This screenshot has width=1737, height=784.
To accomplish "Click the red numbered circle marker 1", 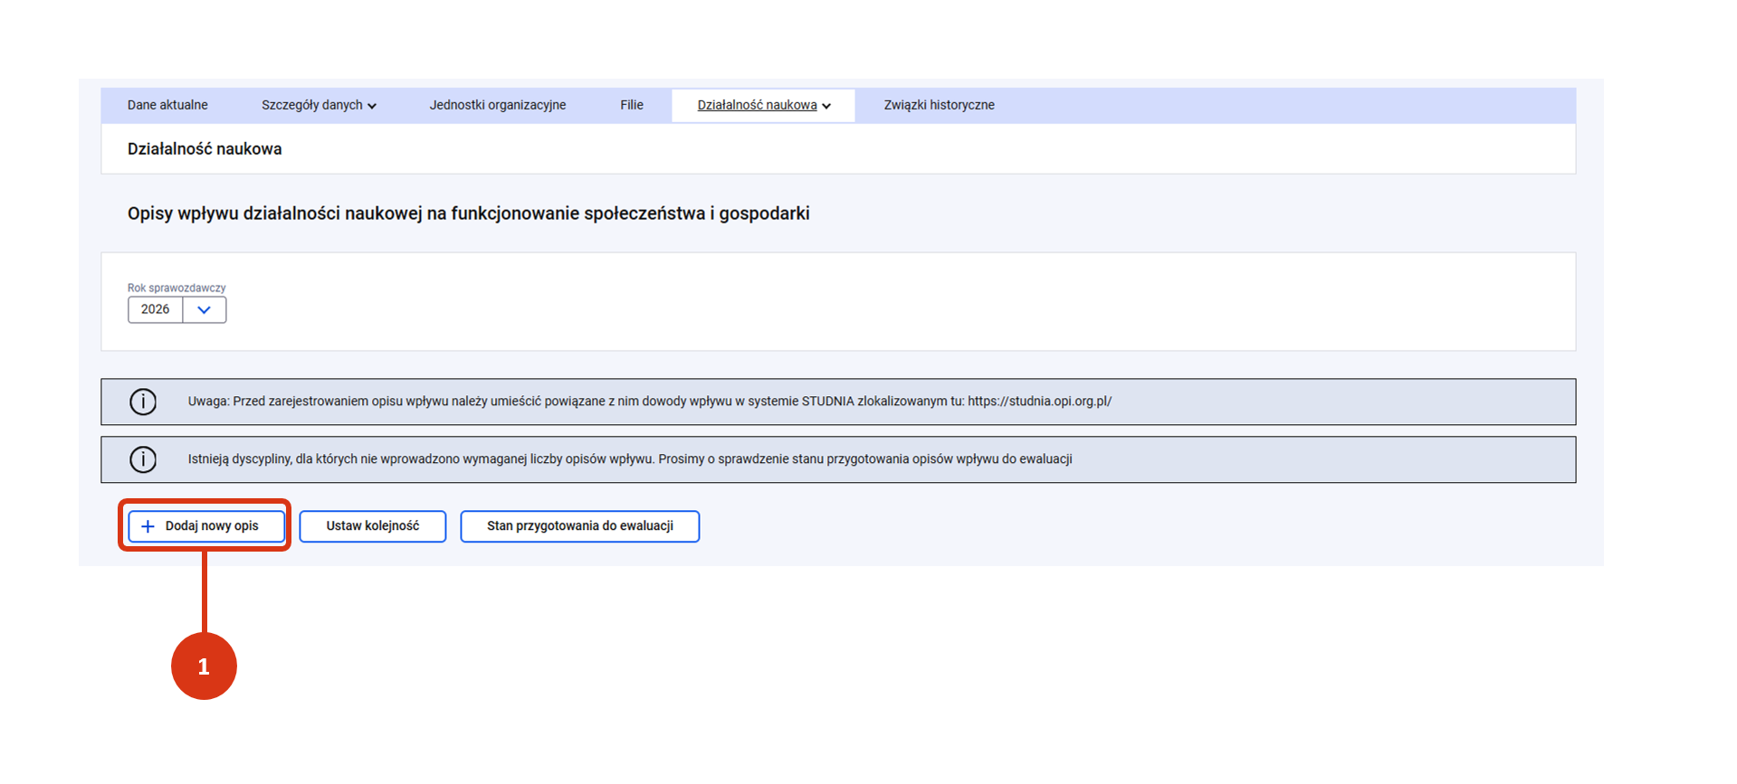I will [204, 666].
